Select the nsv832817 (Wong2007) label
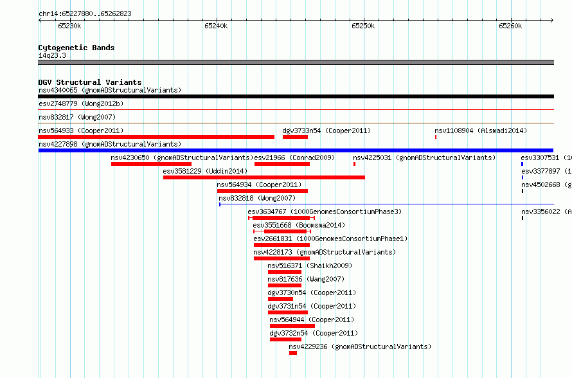 coord(77,117)
